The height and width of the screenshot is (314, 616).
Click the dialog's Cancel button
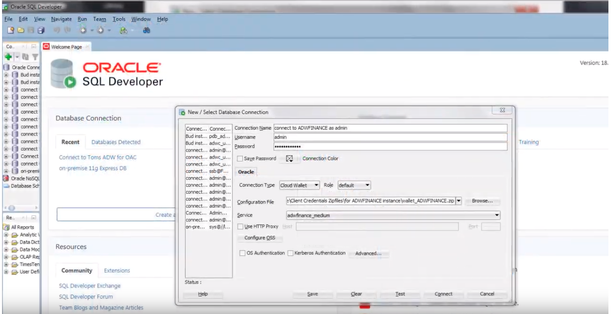[x=487, y=294]
